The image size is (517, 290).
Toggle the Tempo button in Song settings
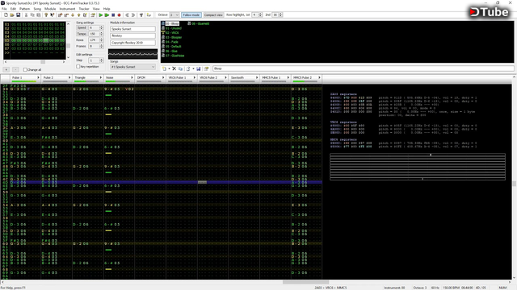click(x=82, y=34)
